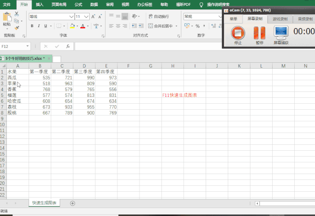
Task: Click horizontal scrollbar left arrow
Action: coord(257,204)
